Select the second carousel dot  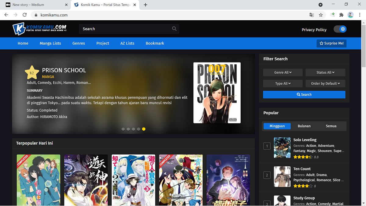(x=128, y=129)
